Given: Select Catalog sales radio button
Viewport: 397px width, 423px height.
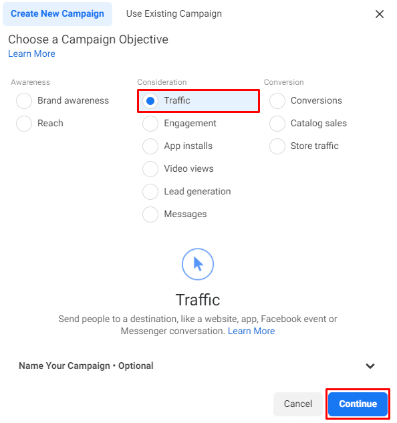Looking at the screenshot, I should point(277,123).
